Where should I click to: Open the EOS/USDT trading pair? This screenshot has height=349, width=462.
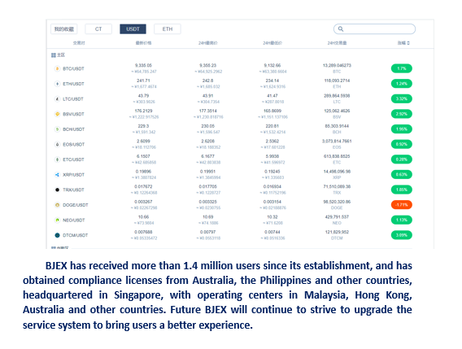click(74, 145)
